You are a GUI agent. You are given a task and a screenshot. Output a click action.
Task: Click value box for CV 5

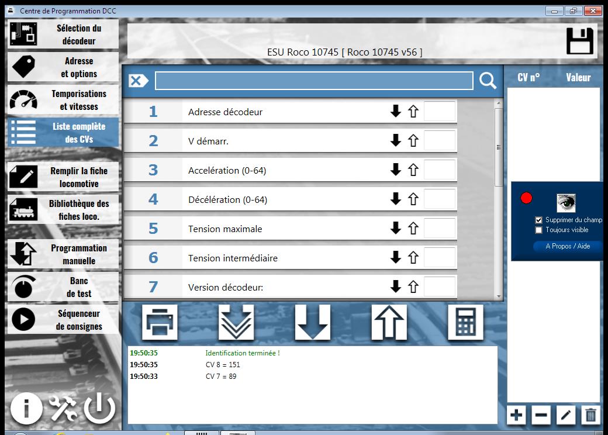[440, 228]
